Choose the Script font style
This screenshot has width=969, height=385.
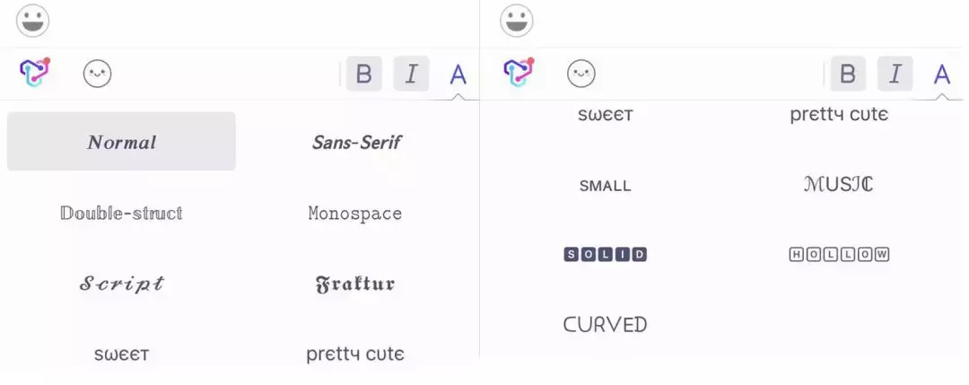(121, 284)
